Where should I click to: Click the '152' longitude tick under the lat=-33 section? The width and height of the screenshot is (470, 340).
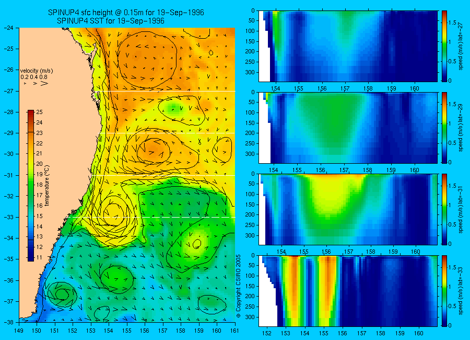pyautogui.click(x=266, y=333)
